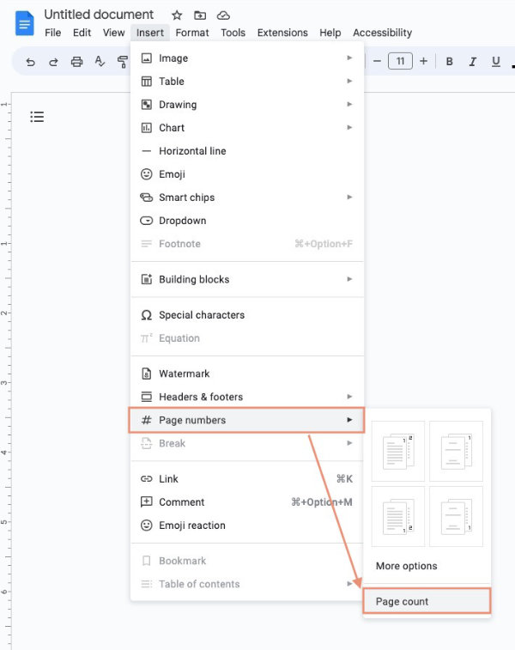Select Watermark in Insert menu

pos(247,374)
